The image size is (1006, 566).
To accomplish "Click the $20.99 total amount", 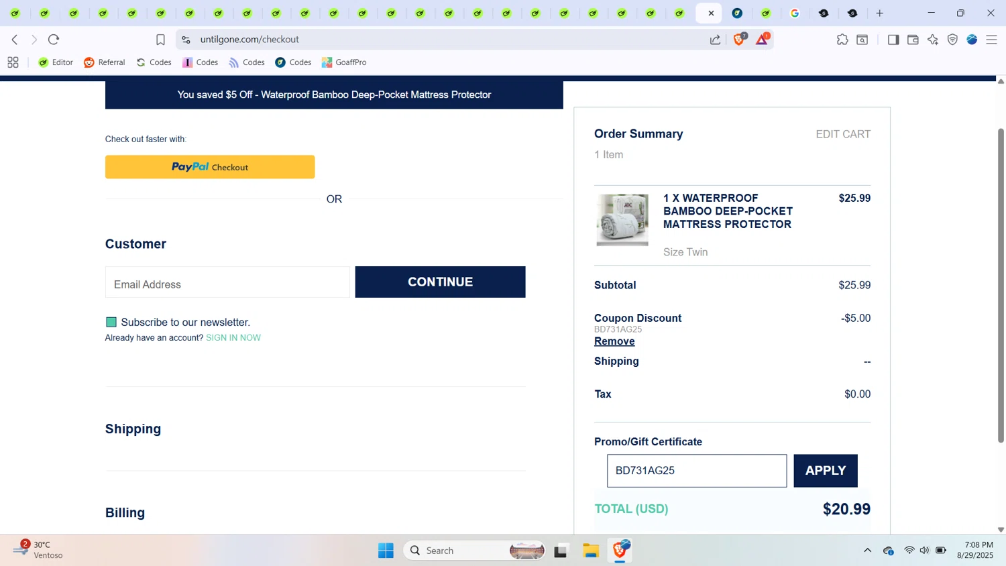I will pyautogui.click(x=846, y=509).
